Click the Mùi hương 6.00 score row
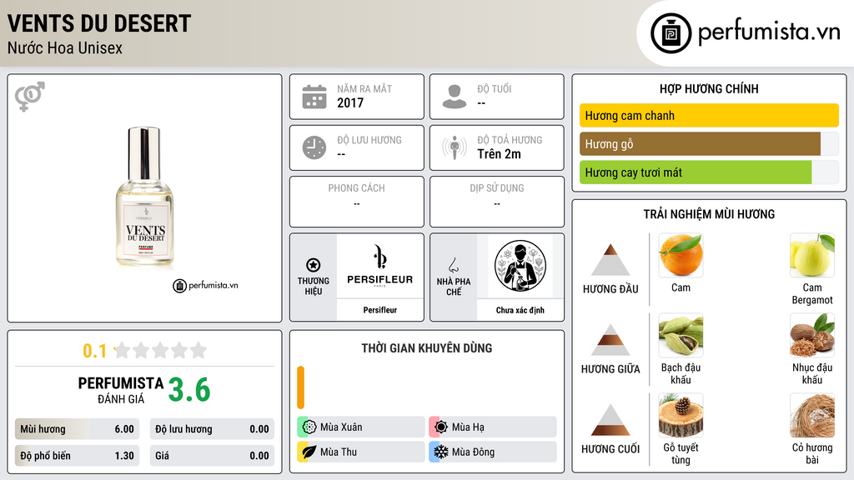Viewport: 854px width, 480px height. click(77, 429)
